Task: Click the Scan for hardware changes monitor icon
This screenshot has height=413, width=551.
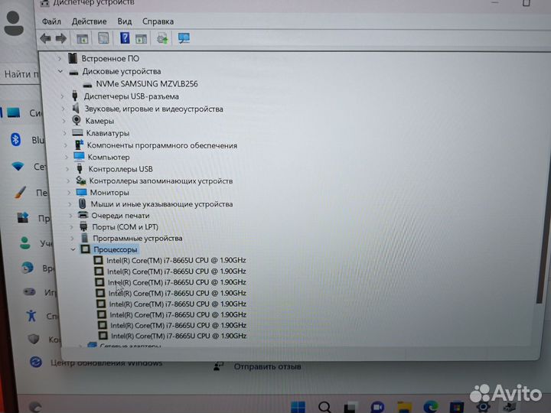Action: click(x=184, y=38)
